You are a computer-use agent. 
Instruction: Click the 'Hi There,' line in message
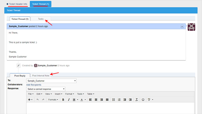(13, 33)
